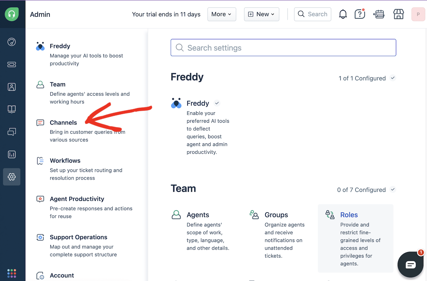
Task: Open the Freshworks Marketplace store icon
Action: coord(398,14)
